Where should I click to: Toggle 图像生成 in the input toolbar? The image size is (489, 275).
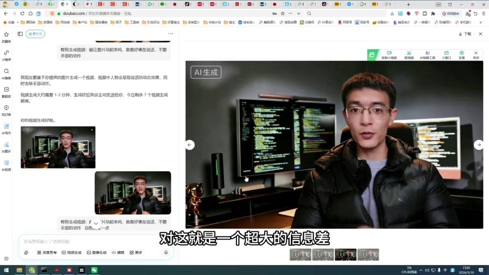[99, 252]
